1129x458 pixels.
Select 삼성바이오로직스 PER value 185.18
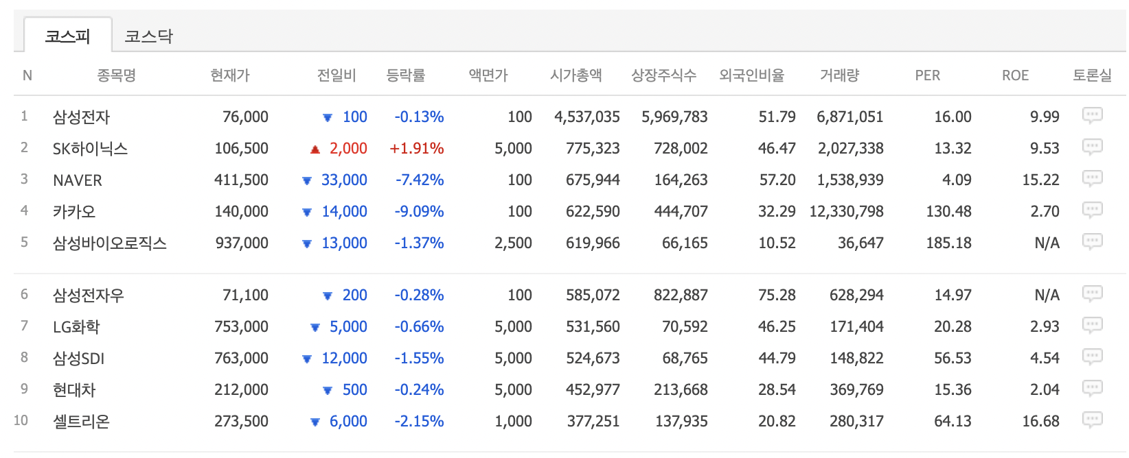point(949,243)
